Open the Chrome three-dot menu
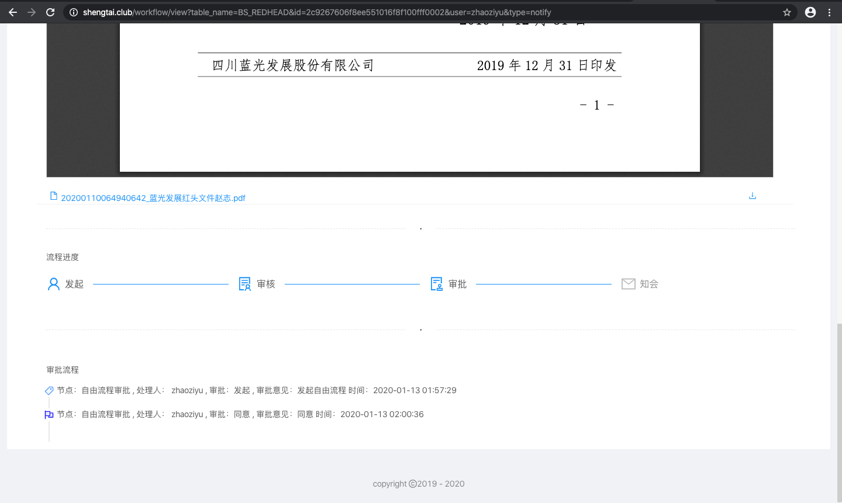This screenshot has width=842, height=503. [x=830, y=12]
